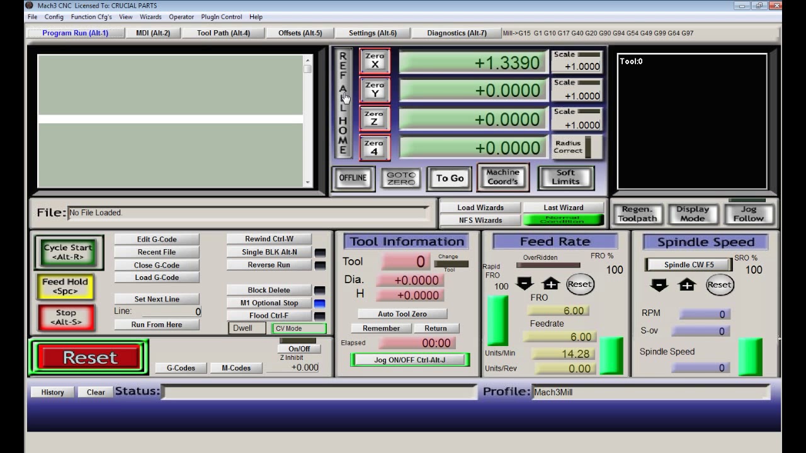Viewport: 806px width, 453px height.
Task: Open the Help menu
Action: coord(256,17)
